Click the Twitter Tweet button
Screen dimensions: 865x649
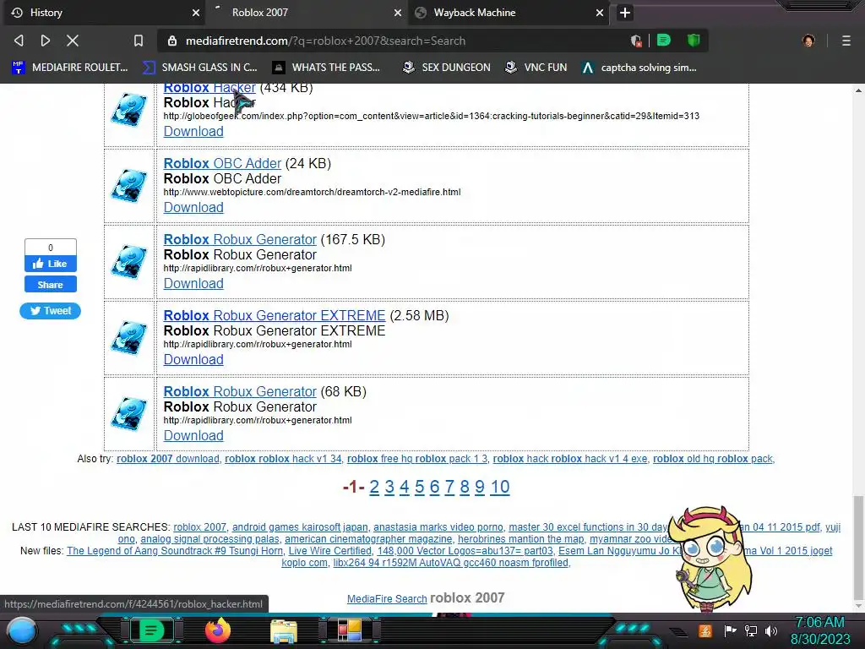click(50, 311)
